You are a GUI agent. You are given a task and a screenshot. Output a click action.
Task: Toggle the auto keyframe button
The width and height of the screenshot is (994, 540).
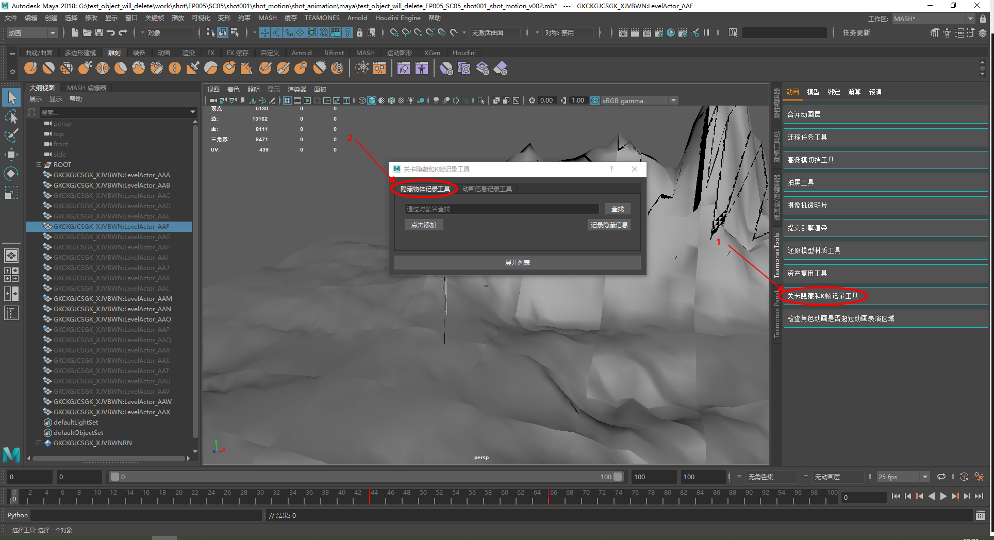pyautogui.click(x=964, y=477)
